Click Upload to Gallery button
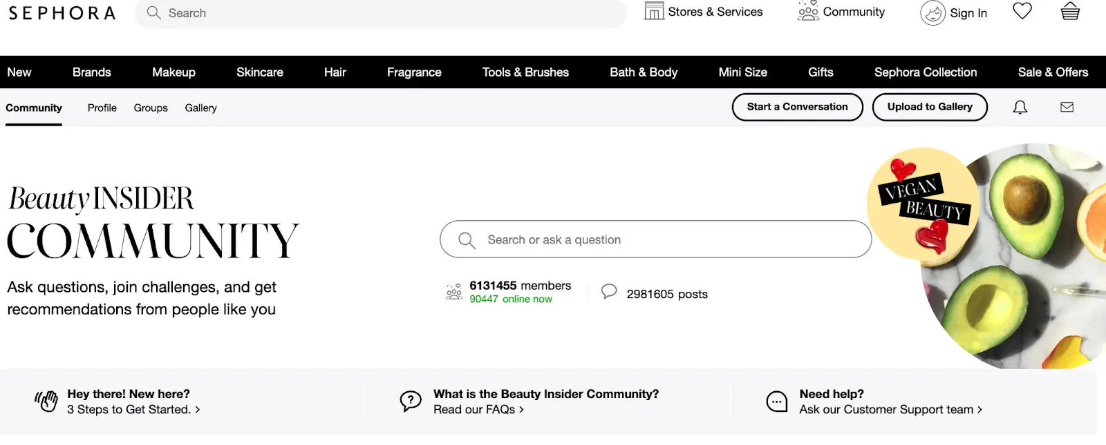This screenshot has height=445, width=1106. pyautogui.click(x=930, y=107)
